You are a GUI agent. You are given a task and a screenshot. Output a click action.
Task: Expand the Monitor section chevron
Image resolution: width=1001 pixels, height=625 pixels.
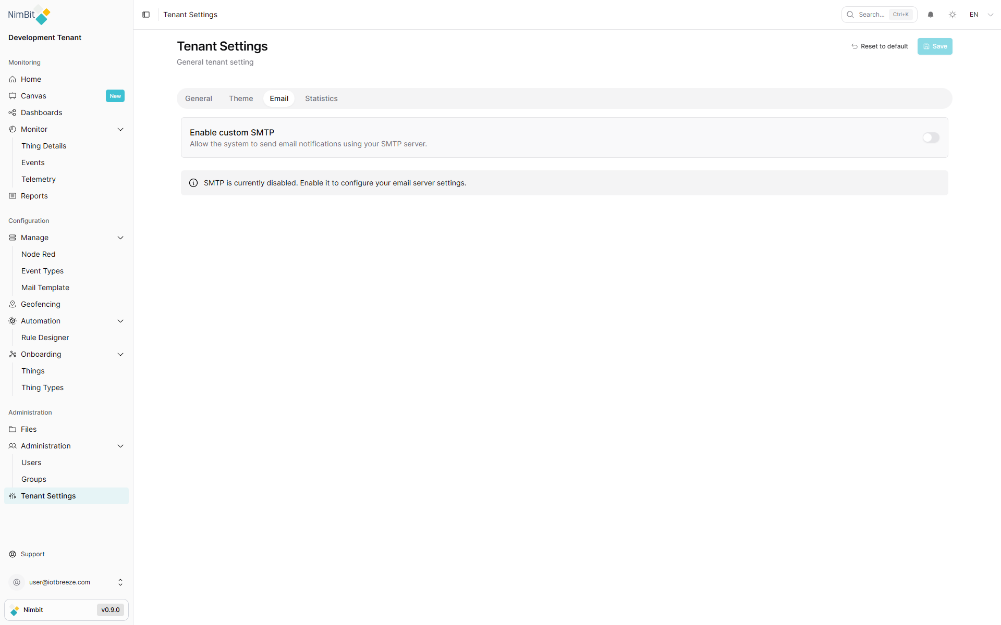click(120, 129)
